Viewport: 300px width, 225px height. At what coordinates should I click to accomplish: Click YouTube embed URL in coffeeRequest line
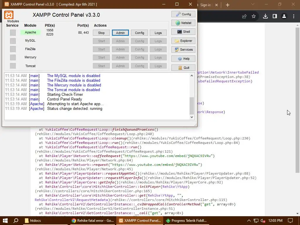pyautogui.click(x=168, y=156)
